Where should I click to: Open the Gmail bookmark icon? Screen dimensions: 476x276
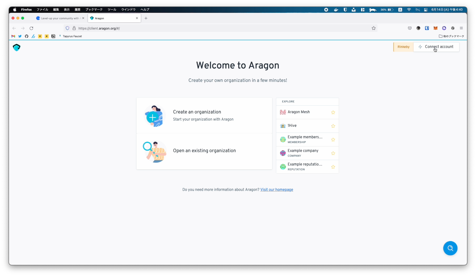pos(13,36)
